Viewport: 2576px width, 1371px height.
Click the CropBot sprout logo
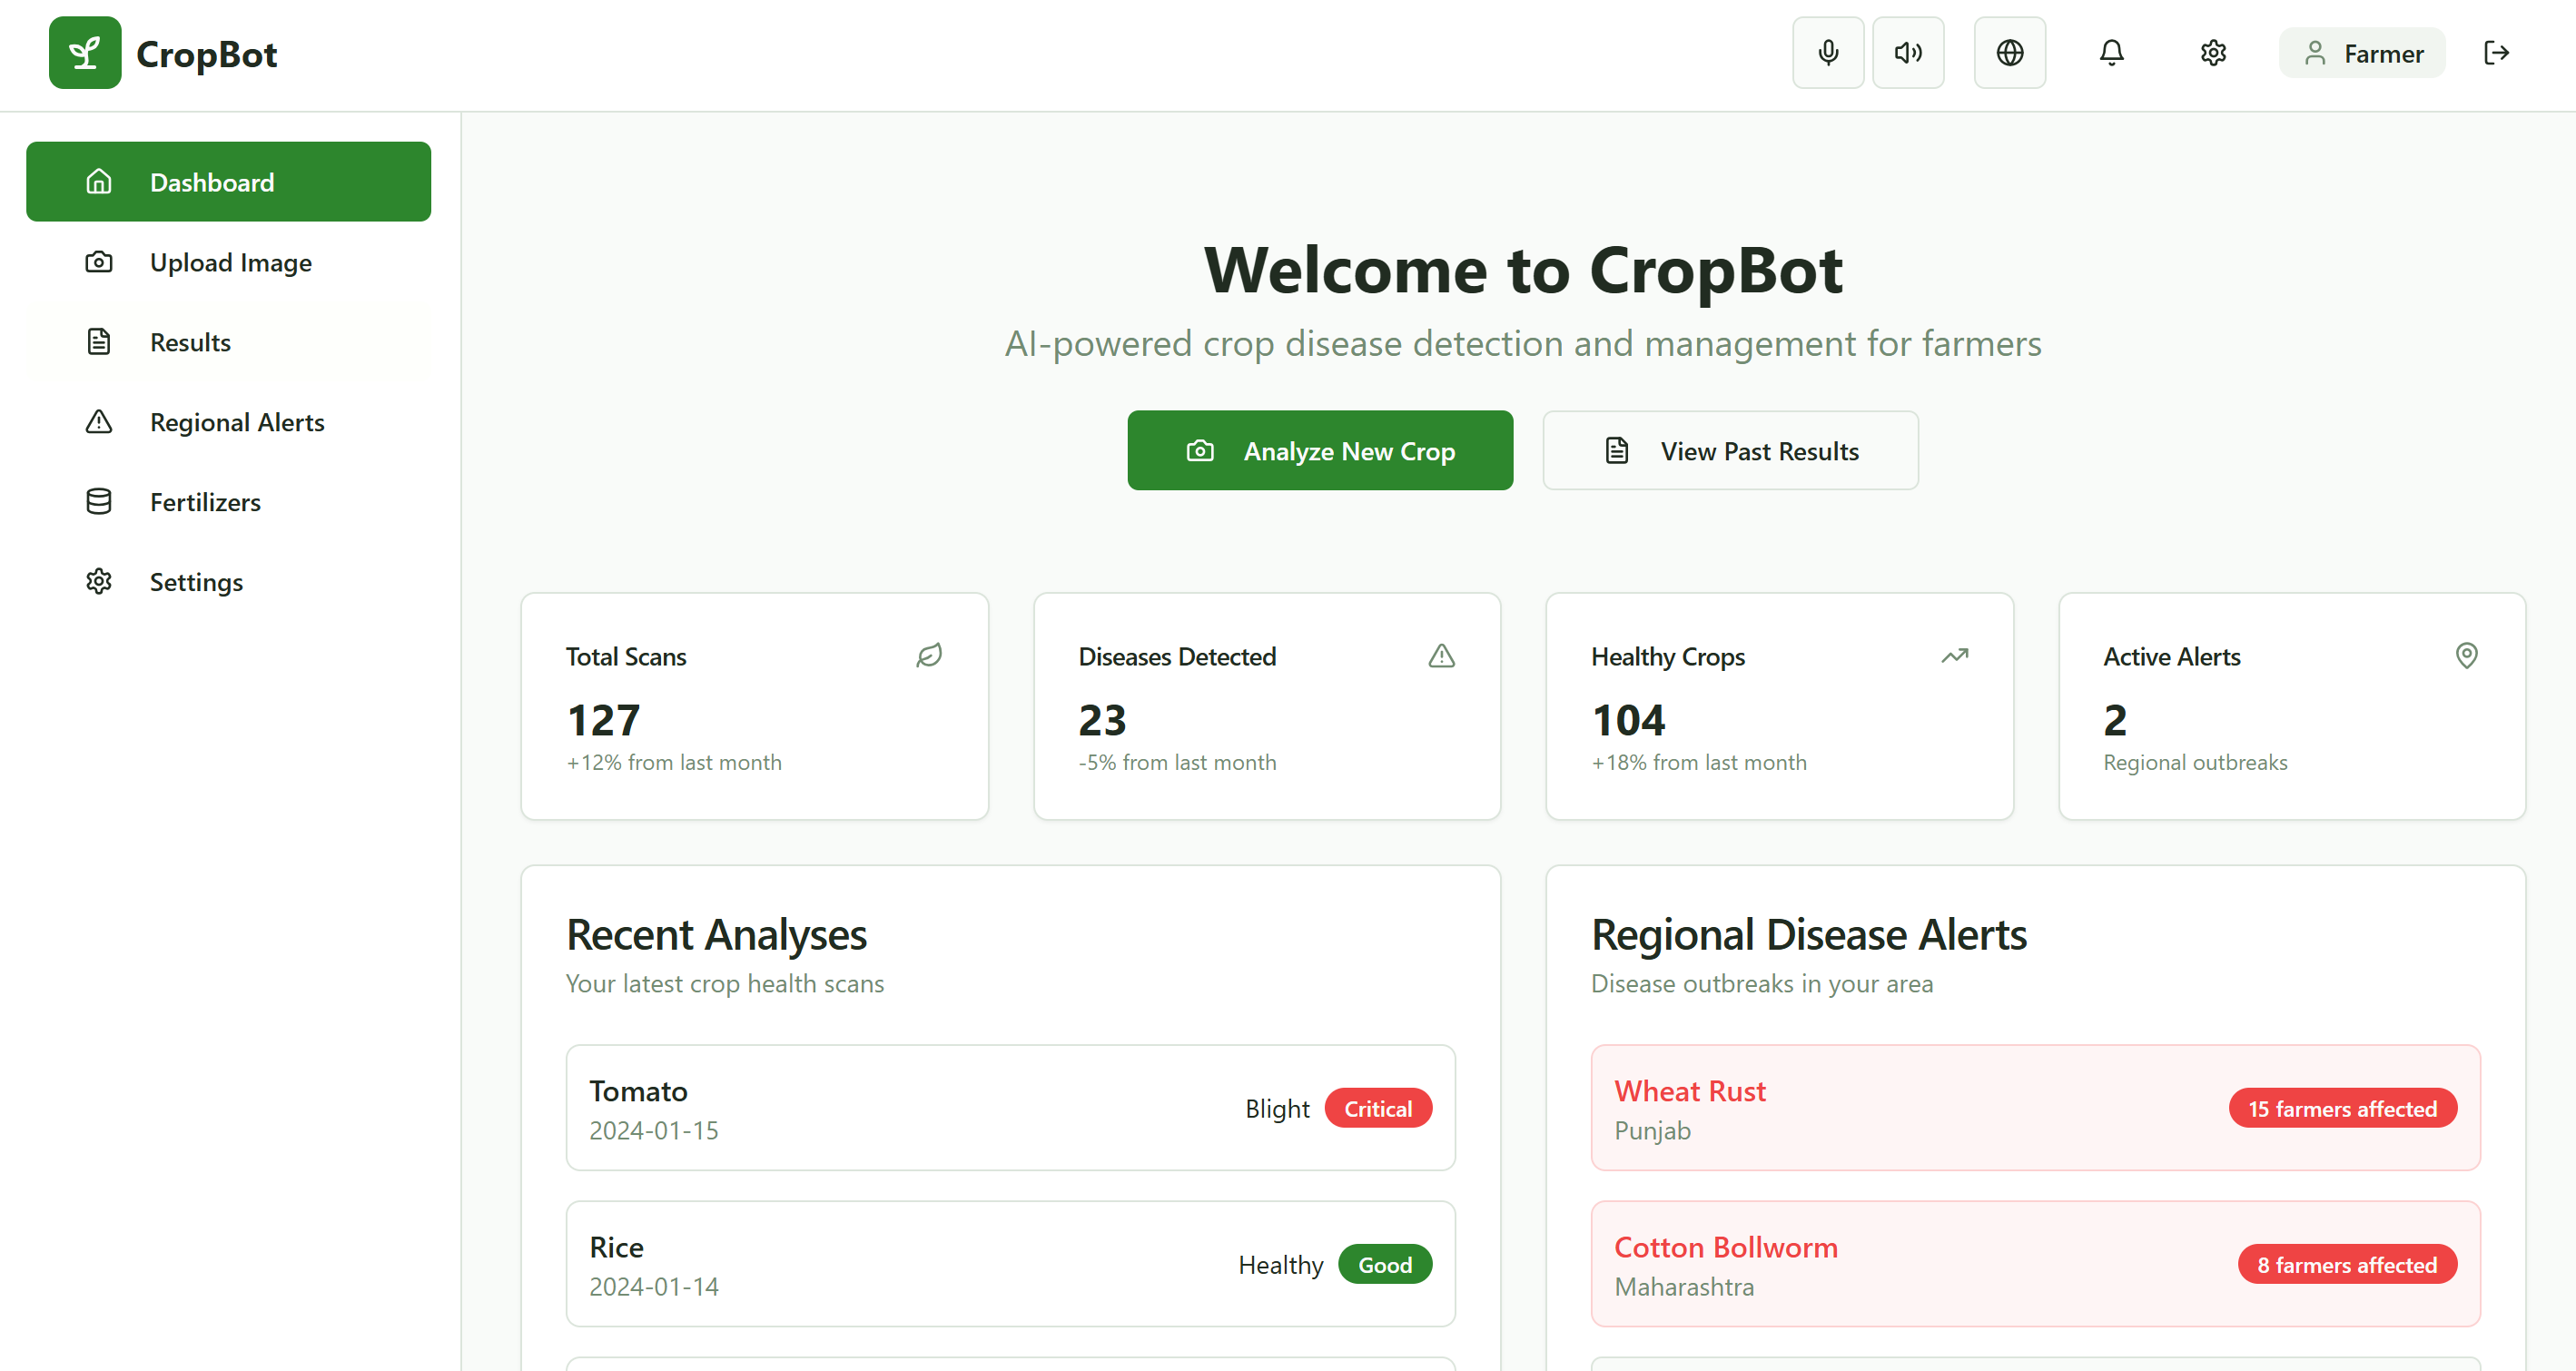(x=85, y=53)
